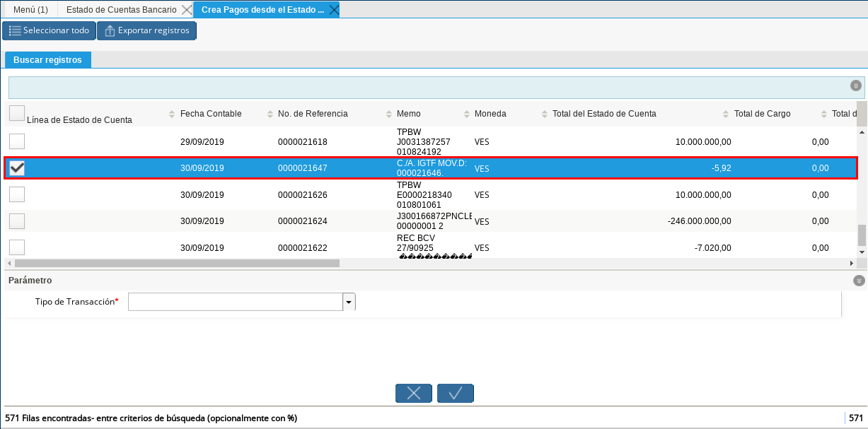
Task: Click inside the Tipo de Transacción field
Action: pos(235,302)
